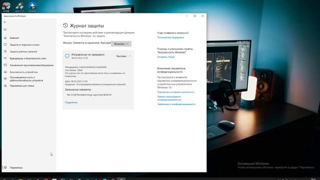
Task: Open the rufus 3.15 desktop icon
Action: tap(19, 6)
